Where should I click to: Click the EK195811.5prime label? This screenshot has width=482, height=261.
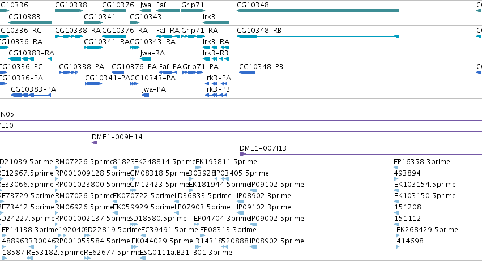(x=226, y=162)
